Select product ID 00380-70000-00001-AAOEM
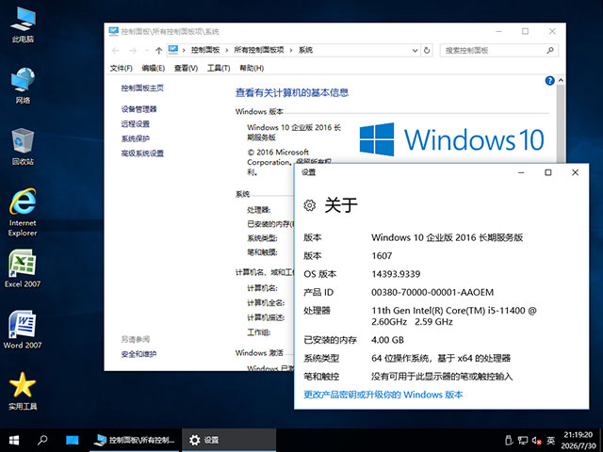The image size is (603, 452). click(432, 293)
